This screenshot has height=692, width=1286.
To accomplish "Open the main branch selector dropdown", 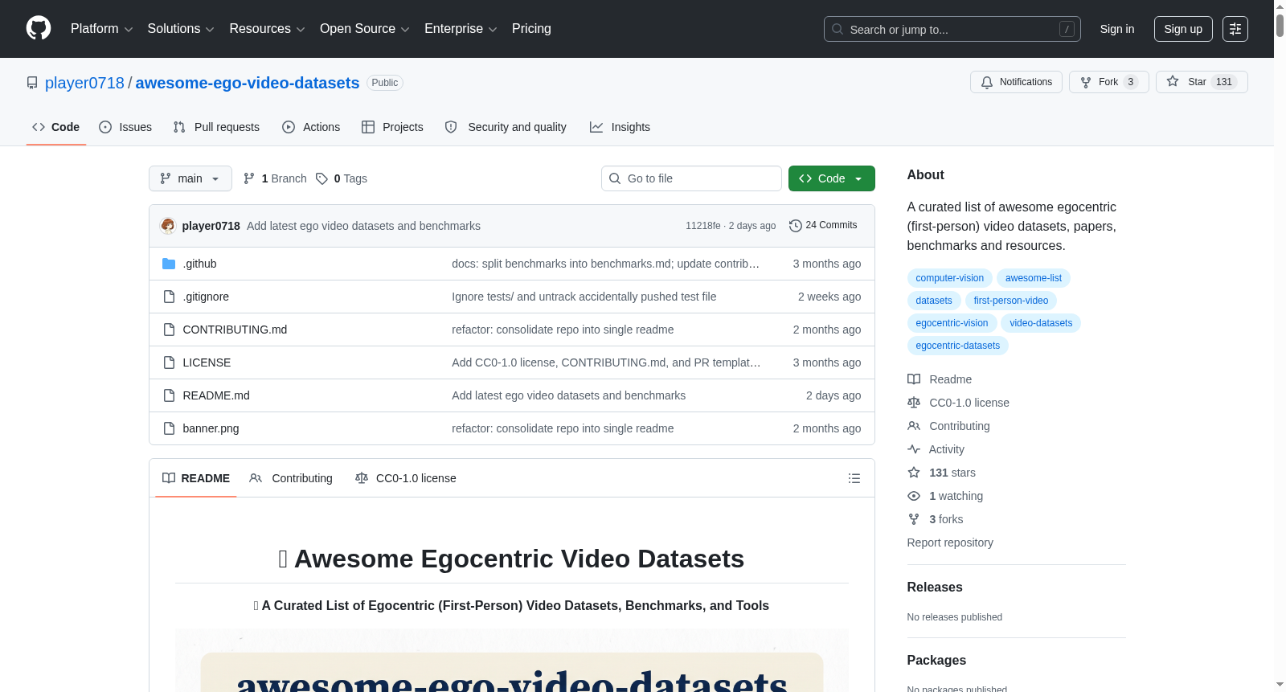I will click(x=190, y=178).
